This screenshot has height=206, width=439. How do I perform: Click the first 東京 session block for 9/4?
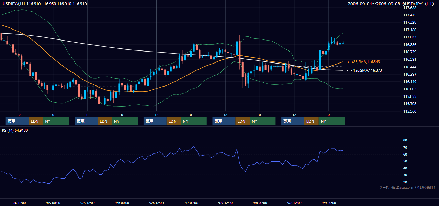(x=17, y=121)
